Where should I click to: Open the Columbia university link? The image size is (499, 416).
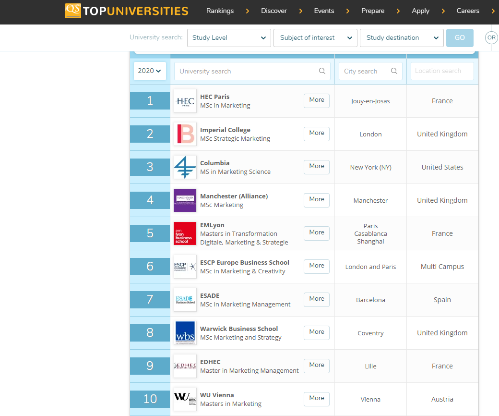(x=214, y=163)
